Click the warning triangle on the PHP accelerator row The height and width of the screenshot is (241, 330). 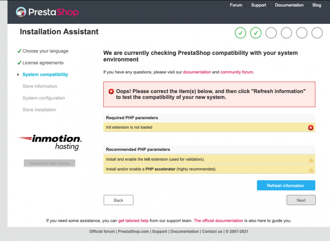point(311,170)
